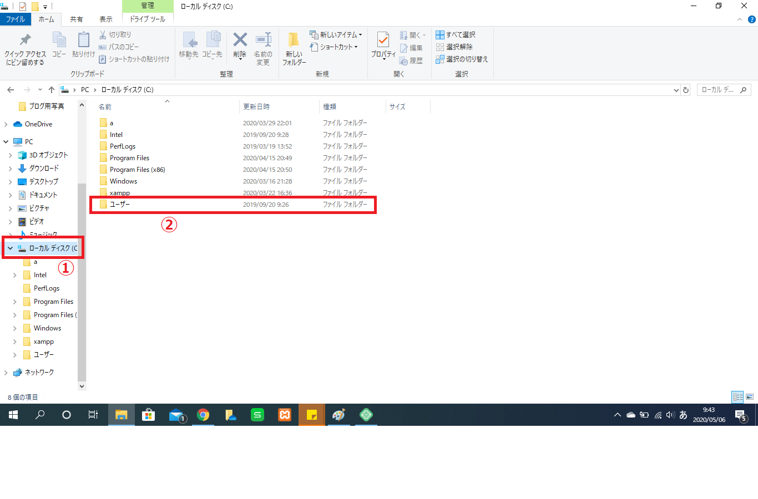758x499 pixels.
Task: Click navigation pane scrollbar down arrow
Action: 82,386
